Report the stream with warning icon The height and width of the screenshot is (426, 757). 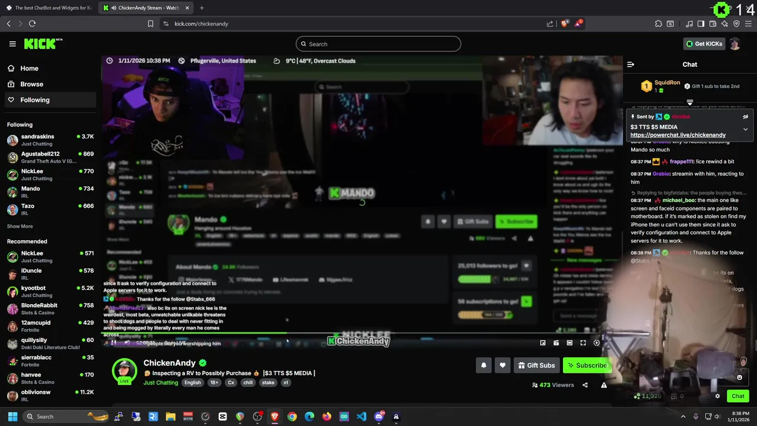pyautogui.click(x=604, y=385)
